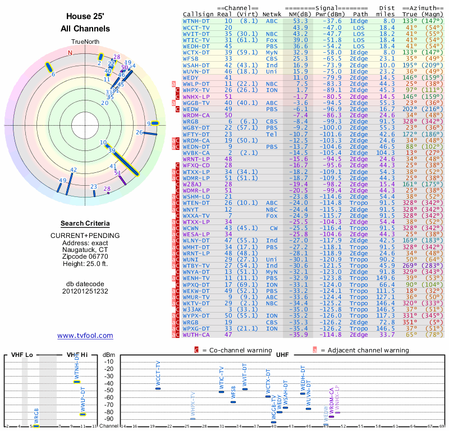Click the co-channel icon beside WHPX-TV row

pyautogui.click(x=177, y=90)
